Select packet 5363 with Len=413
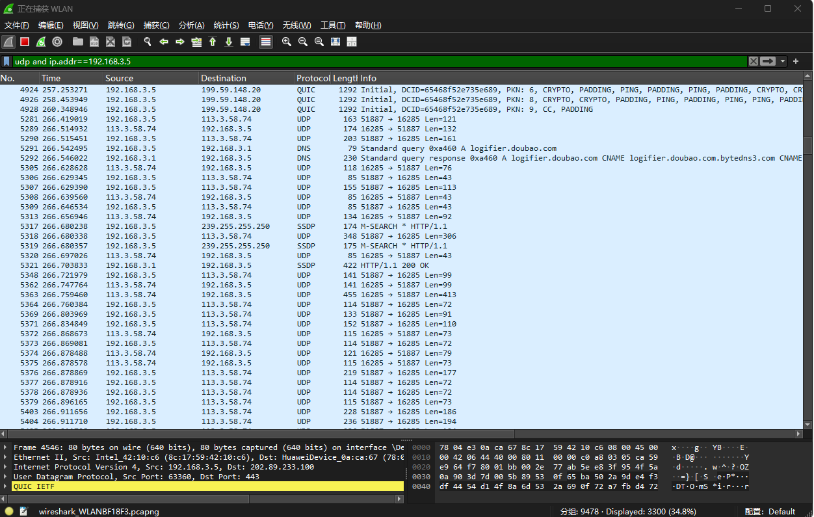 point(401,295)
